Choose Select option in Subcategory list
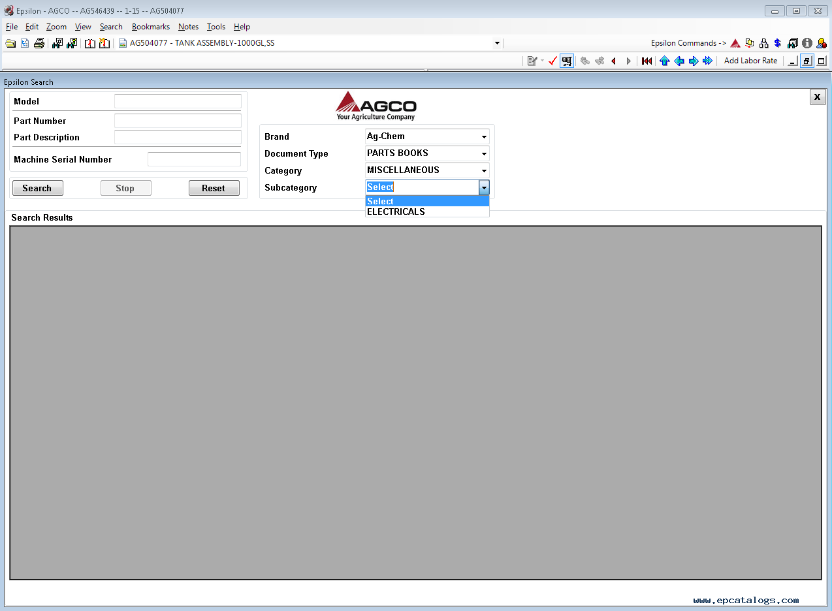The width and height of the screenshot is (832, 611). [x=427, y=201]
